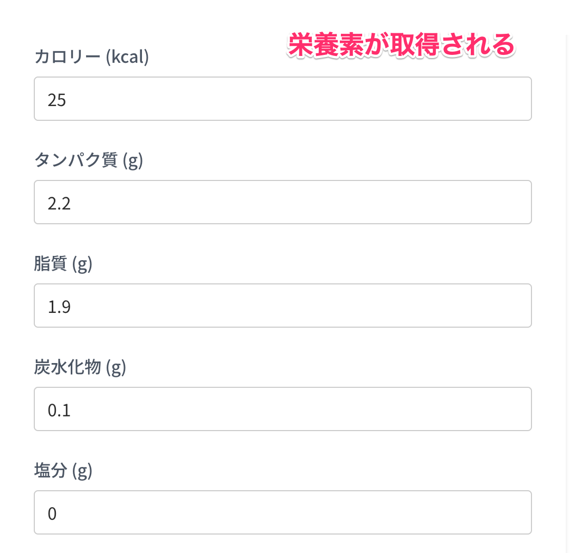Click the 塩分 (g) label text
Viewport: 570px width, 553px height.
(x=63, y=471)
